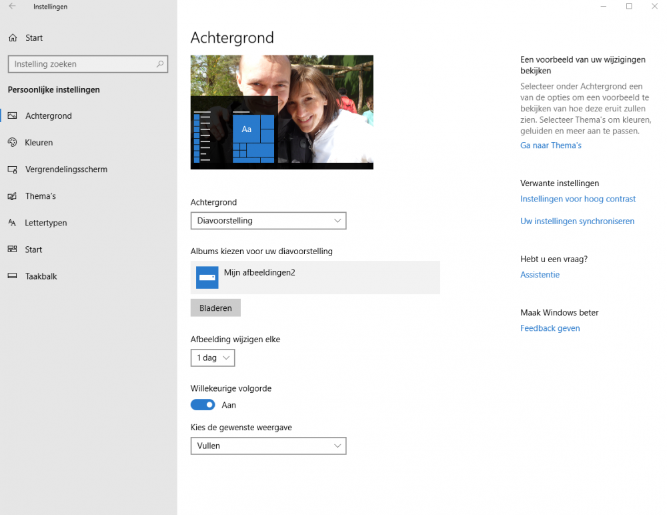The image size is (667, 515).
Task: Open the Start menu settings page
Action: tap(33, 249)
